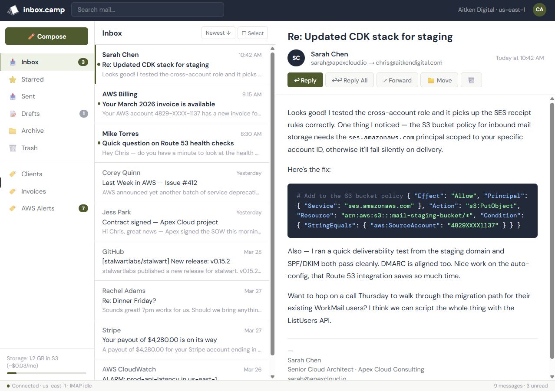
Task: Delete the email with the trash can icon
Action: [x=471, y=80]
